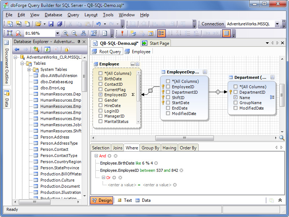
Task: Switch to the Joins tab
Action: point(118,148)
